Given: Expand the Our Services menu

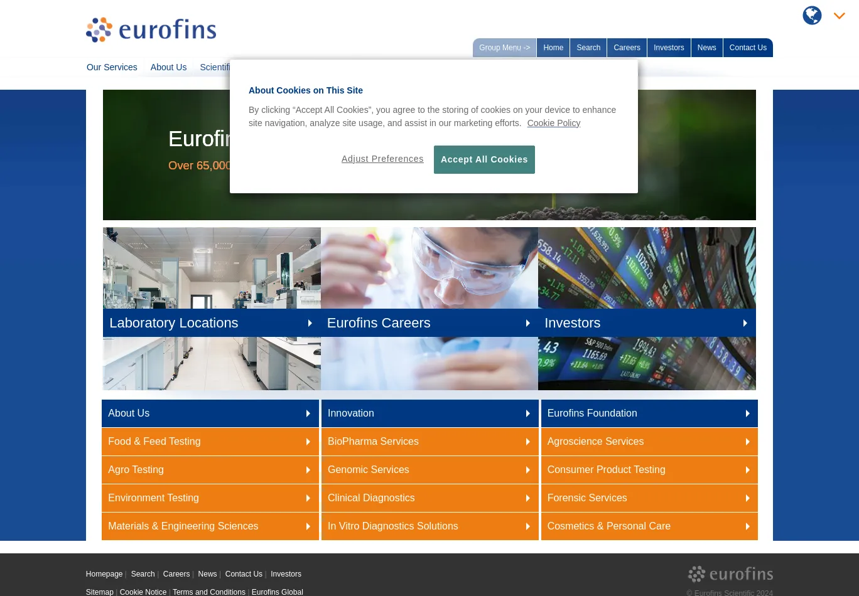Looking at the screenshot, I should (112, 67).
